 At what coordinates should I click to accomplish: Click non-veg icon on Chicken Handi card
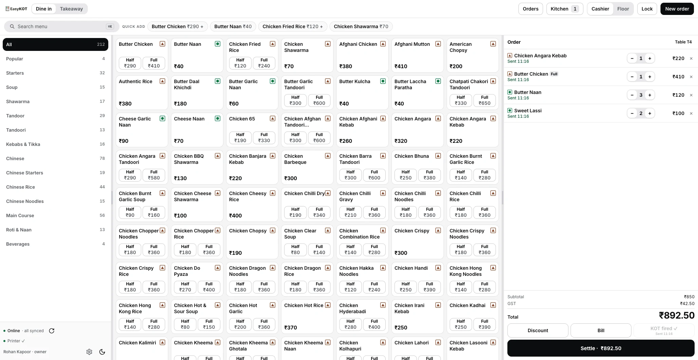tap(438, 268)
